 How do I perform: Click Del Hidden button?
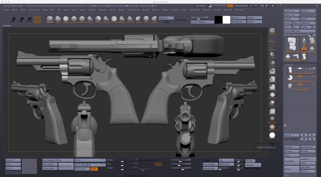(x=50, y=164)
